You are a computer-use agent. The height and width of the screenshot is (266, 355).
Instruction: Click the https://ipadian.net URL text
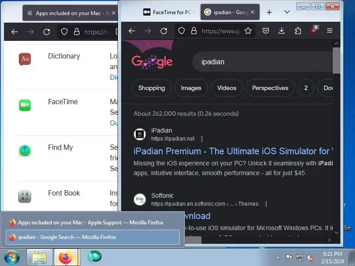tap(173, 139)
